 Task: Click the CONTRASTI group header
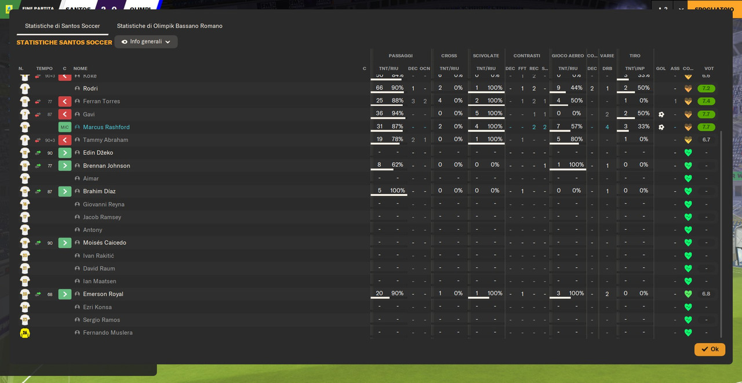click(x=526, y=56)
